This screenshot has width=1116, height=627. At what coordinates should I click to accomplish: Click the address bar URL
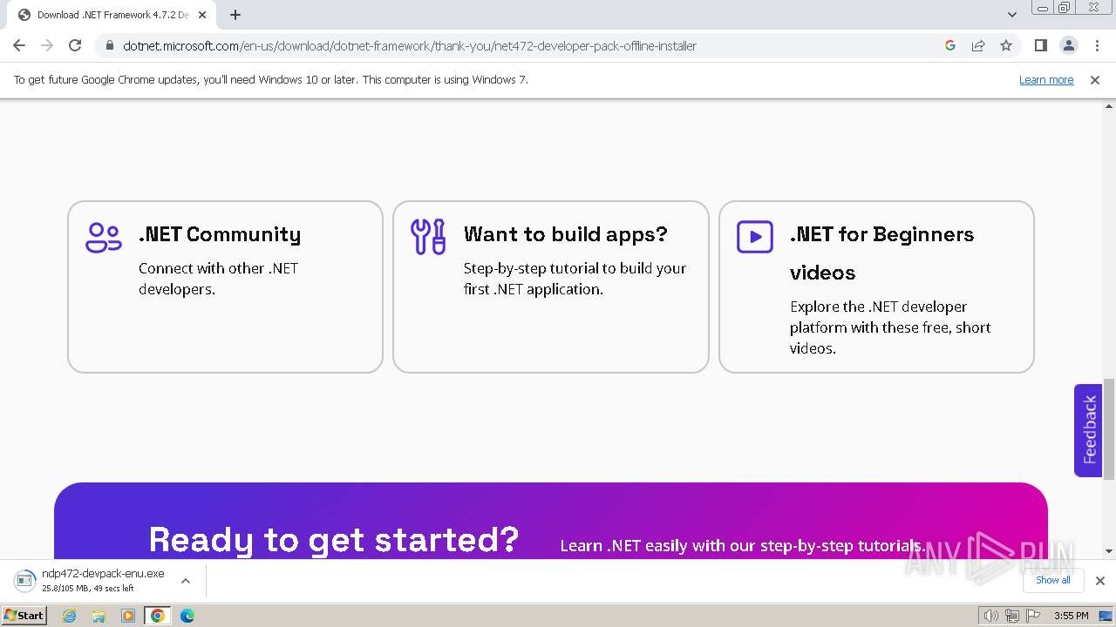410,46
